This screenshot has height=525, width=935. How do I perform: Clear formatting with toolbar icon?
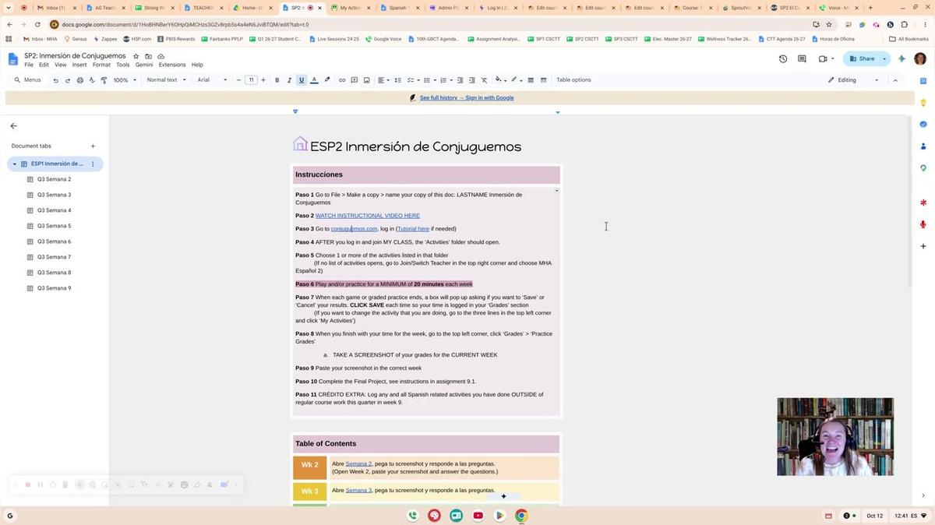(484, 80)
